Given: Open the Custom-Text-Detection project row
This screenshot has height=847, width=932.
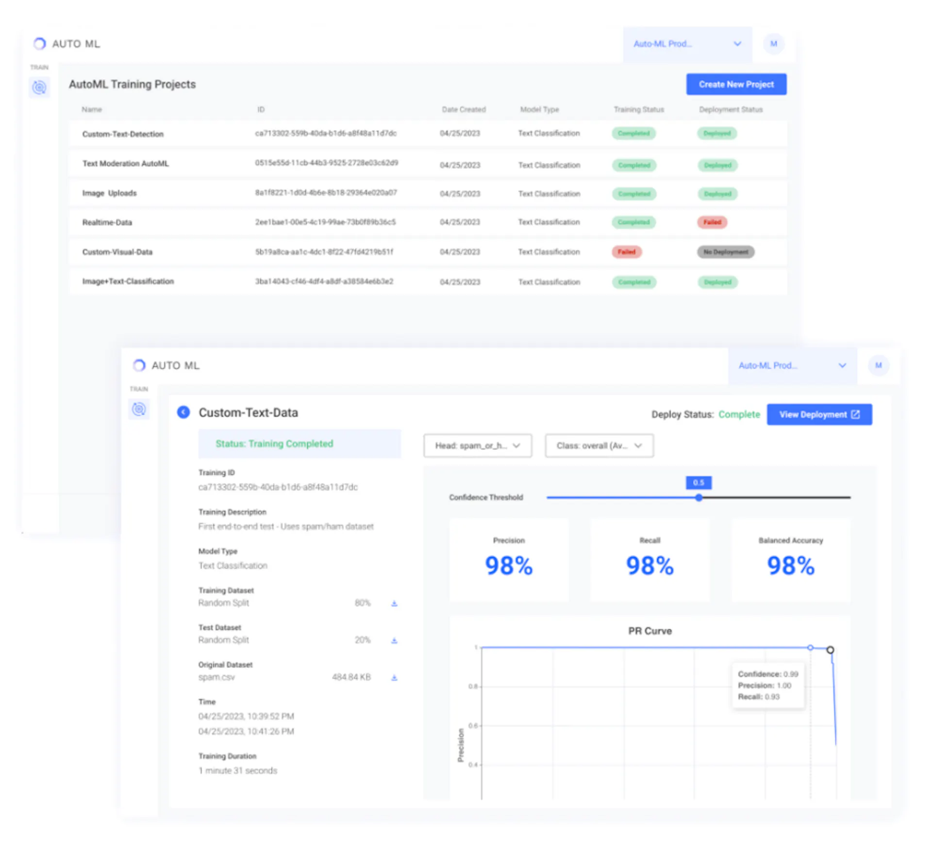Looking at the screenshot, I should pos(428,133).
